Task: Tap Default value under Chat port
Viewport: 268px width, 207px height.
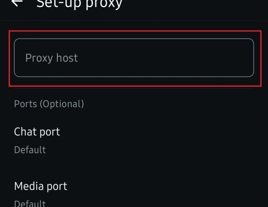Action: [x=30, y=150]
